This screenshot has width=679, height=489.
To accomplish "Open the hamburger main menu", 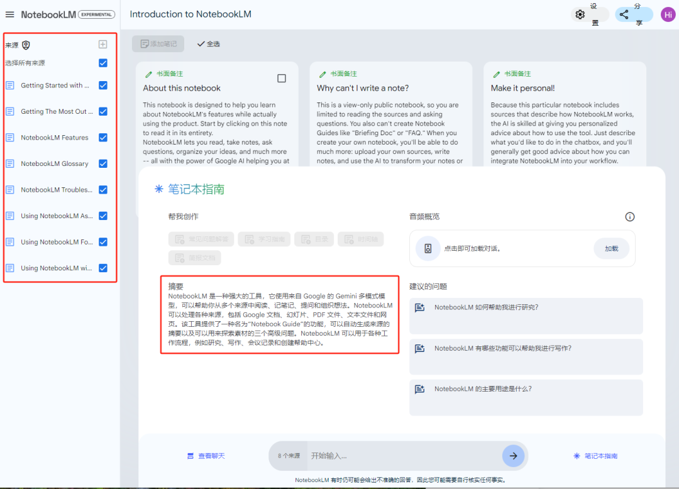I will pyautogui.click(x=9, y=14).
